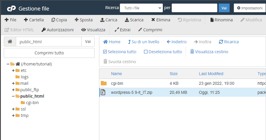This screenshot has width=266, height=140.
Task: Click the Sposta move button
Action: (x=83, y=20)
